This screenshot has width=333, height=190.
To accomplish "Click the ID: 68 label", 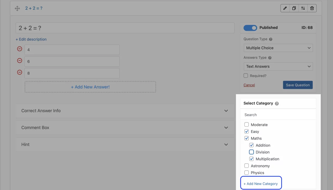I will pos(307,27).
